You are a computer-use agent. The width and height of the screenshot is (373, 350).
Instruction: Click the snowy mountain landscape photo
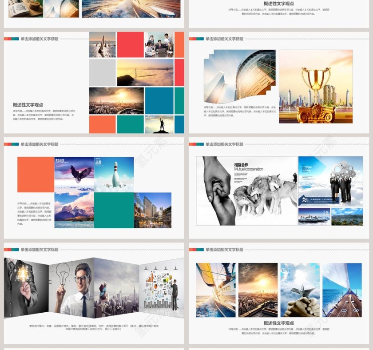tap(74, 210)
